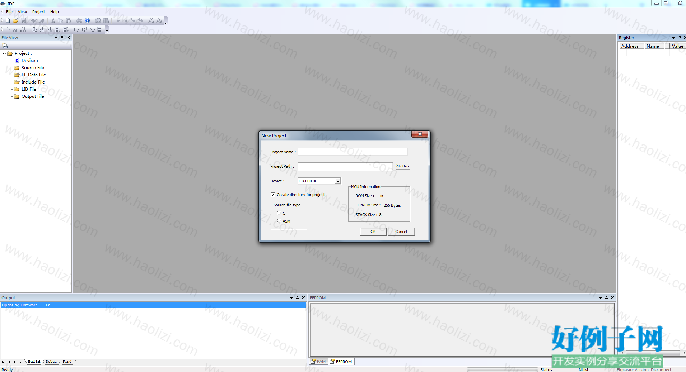Click the Redo arrow icon

(x=42, y=21)
